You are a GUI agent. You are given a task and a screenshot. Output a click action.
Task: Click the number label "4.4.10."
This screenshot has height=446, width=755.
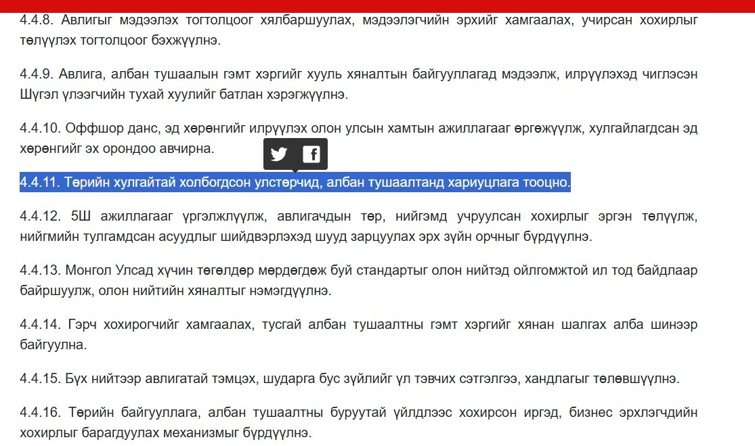pyautogui.click(x=40, y=128)
